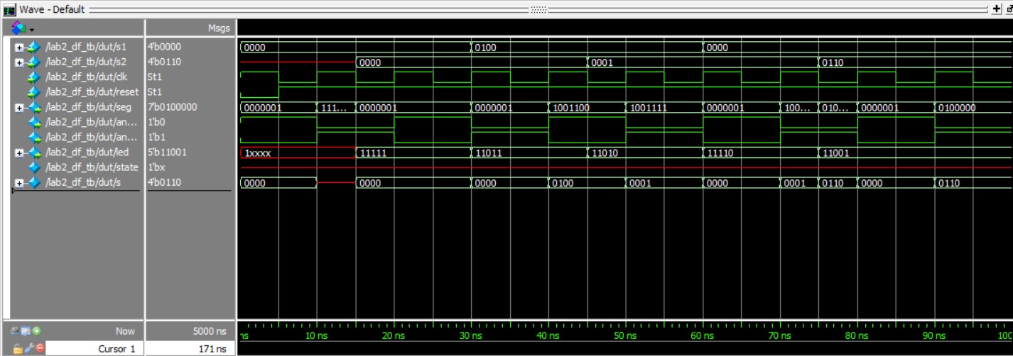Expand the /lab2_df_tb/dut/seg bus
This screenshot has width=1013, height=356.
click(18, 107)
